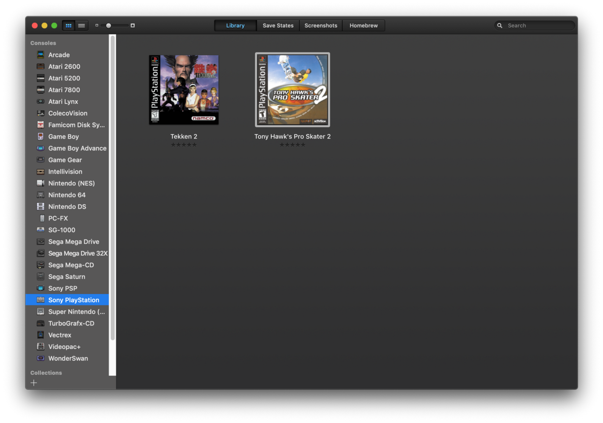Add a new collection with plus button

click(34, 383)
